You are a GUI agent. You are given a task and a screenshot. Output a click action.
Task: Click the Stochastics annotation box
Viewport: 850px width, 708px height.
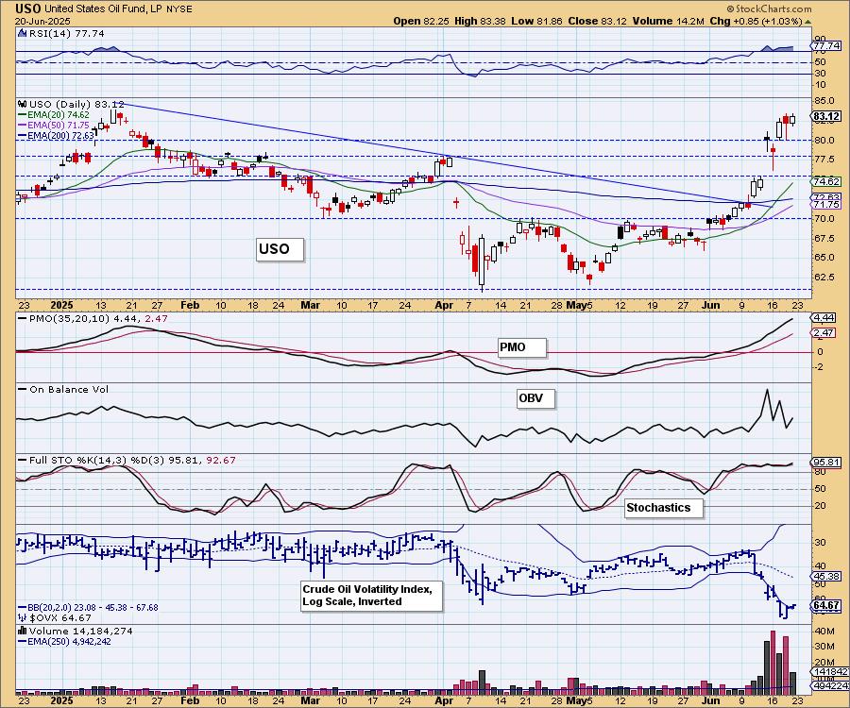point(664,508)
